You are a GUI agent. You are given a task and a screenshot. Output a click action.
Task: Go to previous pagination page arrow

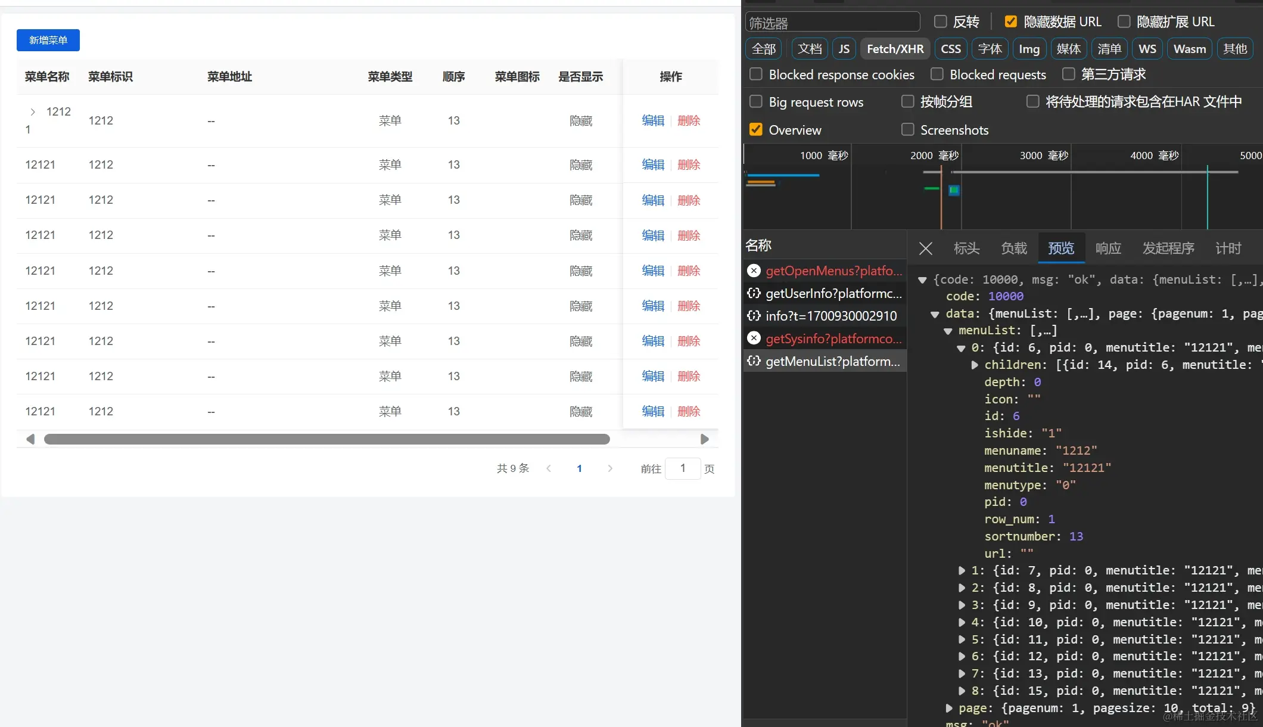(549, 469)
